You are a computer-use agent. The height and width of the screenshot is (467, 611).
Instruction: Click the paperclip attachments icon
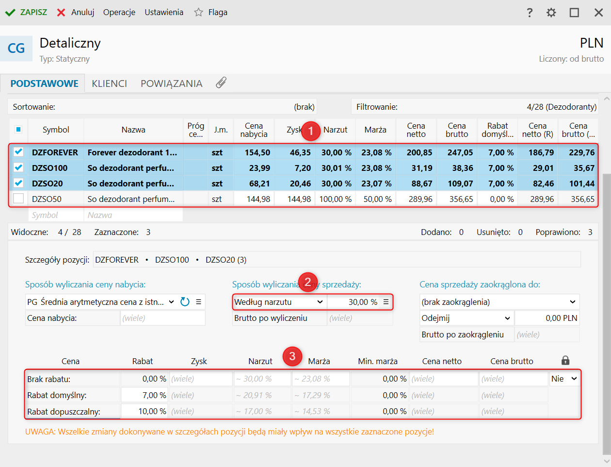(x=221, y=83)
